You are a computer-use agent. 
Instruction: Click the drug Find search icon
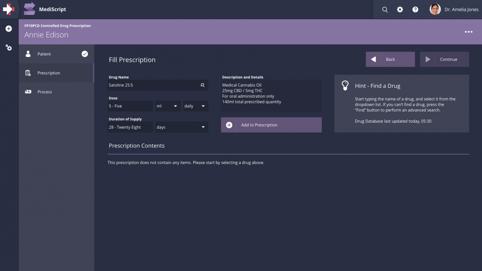coord(203,85)
